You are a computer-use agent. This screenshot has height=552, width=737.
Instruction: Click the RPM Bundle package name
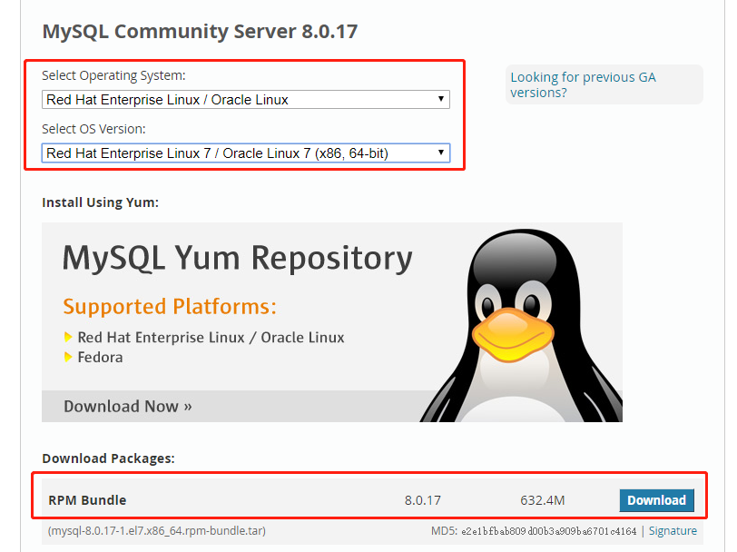[x=87, y=500]
